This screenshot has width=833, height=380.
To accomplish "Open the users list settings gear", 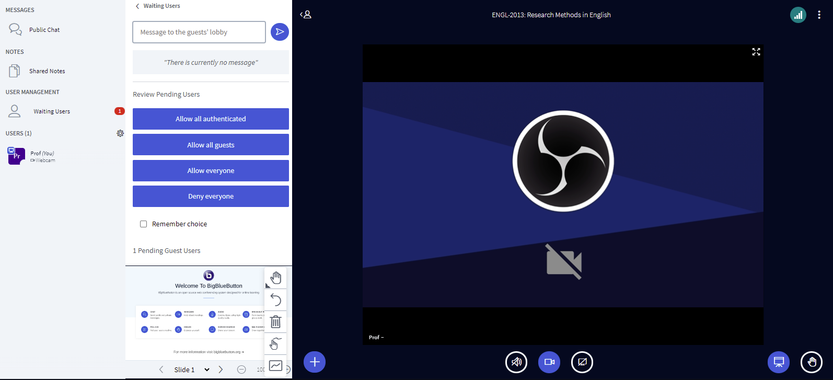I will click(120, 133).
